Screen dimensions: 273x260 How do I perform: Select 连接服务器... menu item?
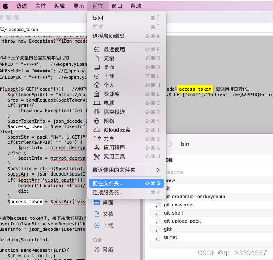coord(127,193)
